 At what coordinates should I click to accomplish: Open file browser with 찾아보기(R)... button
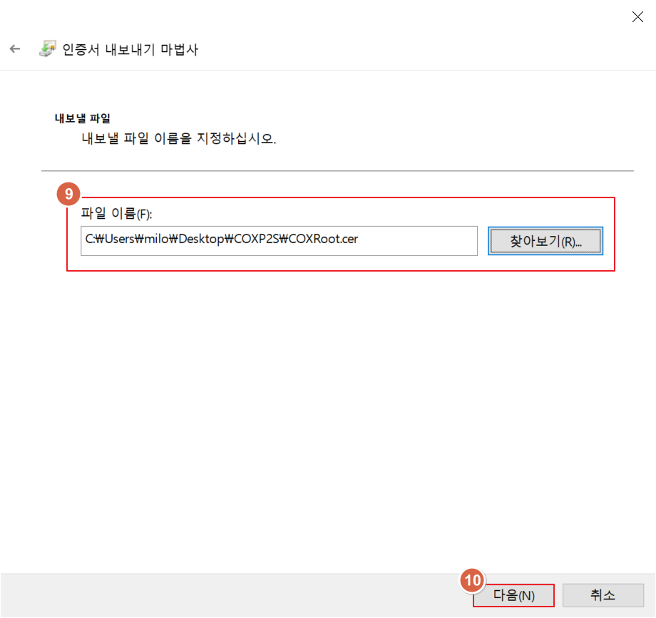click(x=545, y=241)
